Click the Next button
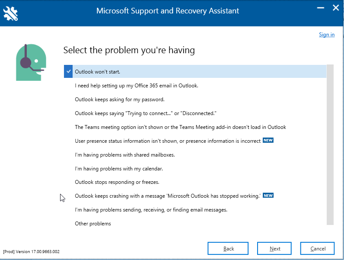Viewport: 344px width, 260px height. (274, 248)
